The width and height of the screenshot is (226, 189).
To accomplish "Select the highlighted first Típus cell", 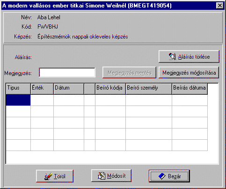I will coord(18,100).
